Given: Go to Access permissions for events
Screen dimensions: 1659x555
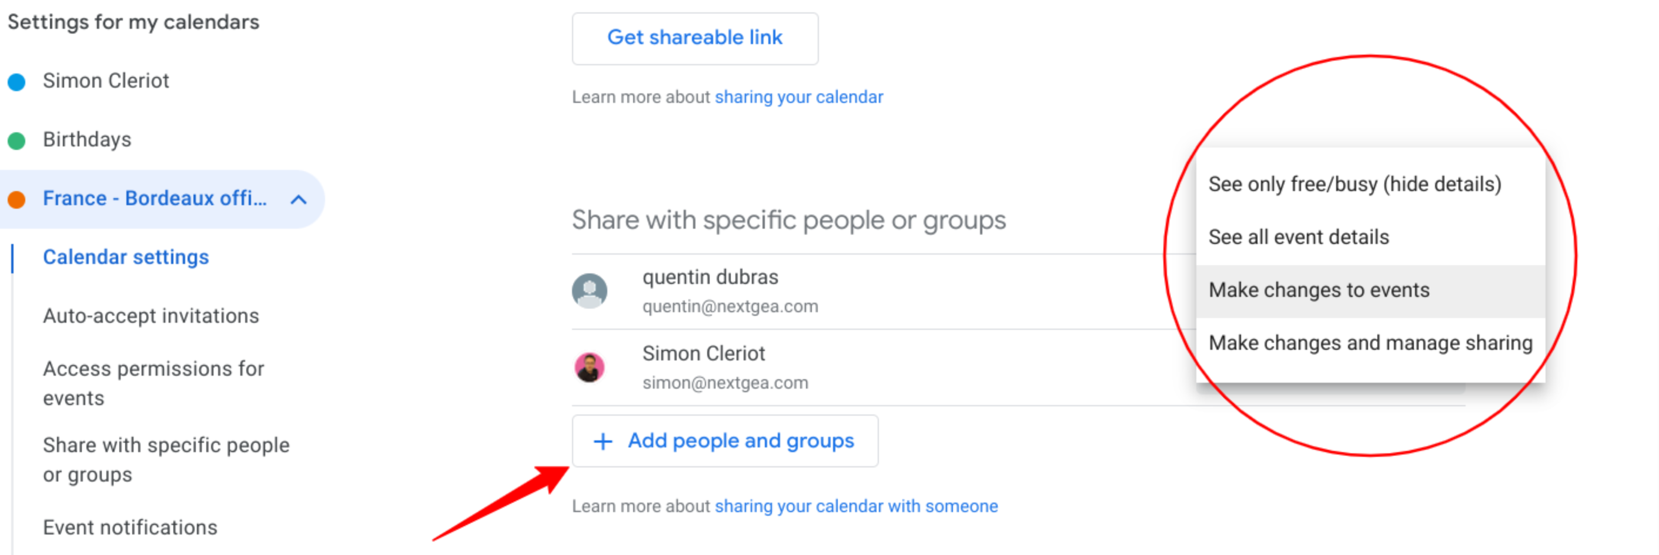Looking at the screenshot, I should point(153,383).
